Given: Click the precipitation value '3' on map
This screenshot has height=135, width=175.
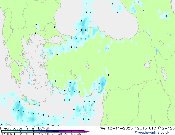Looking at the screenshot, I should (x=75, y=83).
